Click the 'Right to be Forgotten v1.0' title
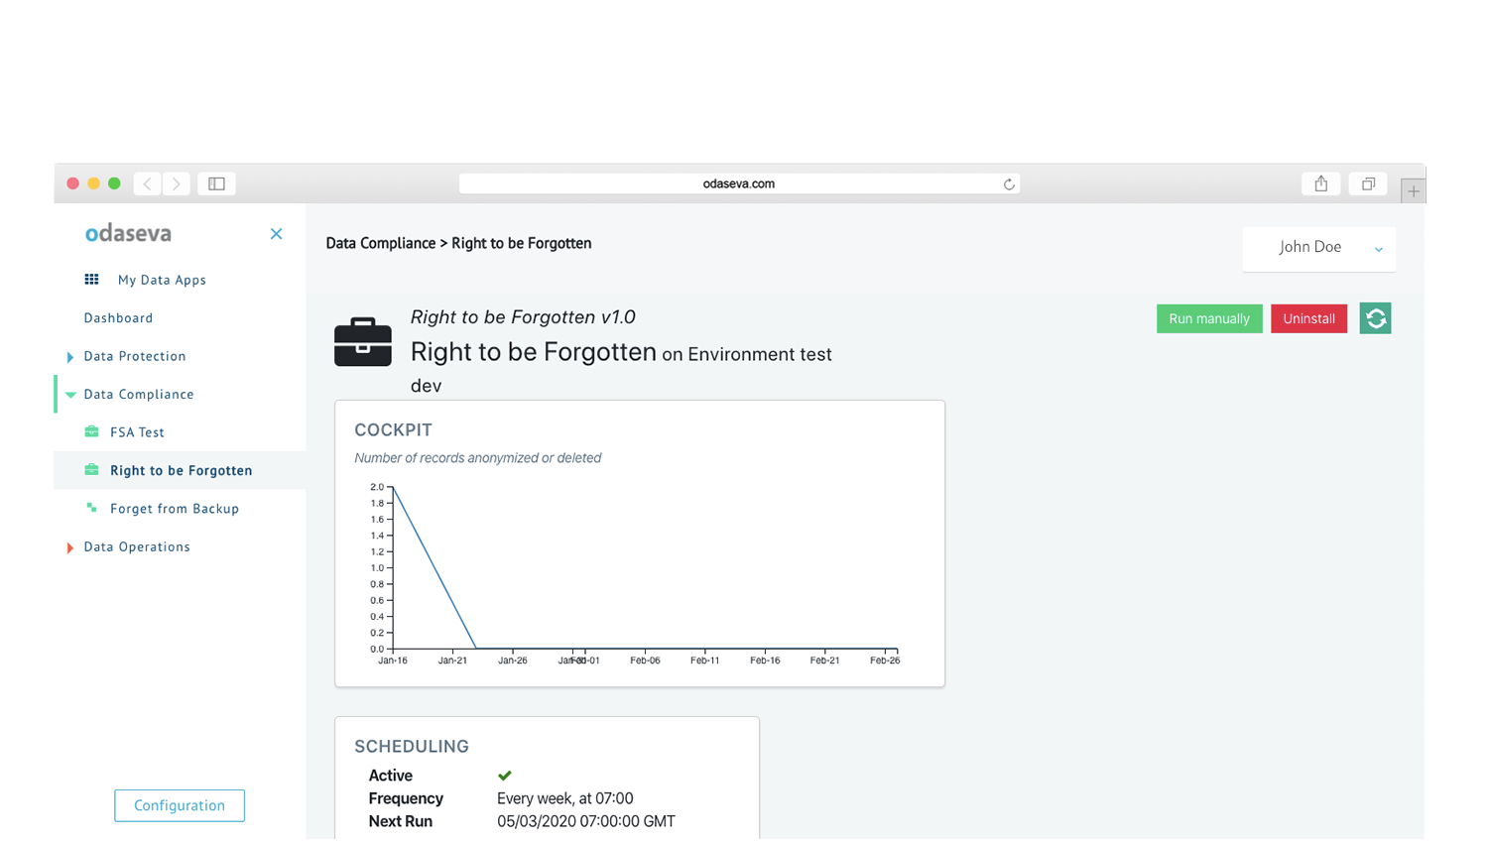This screenshot has height=843, width=1488. 523,317
